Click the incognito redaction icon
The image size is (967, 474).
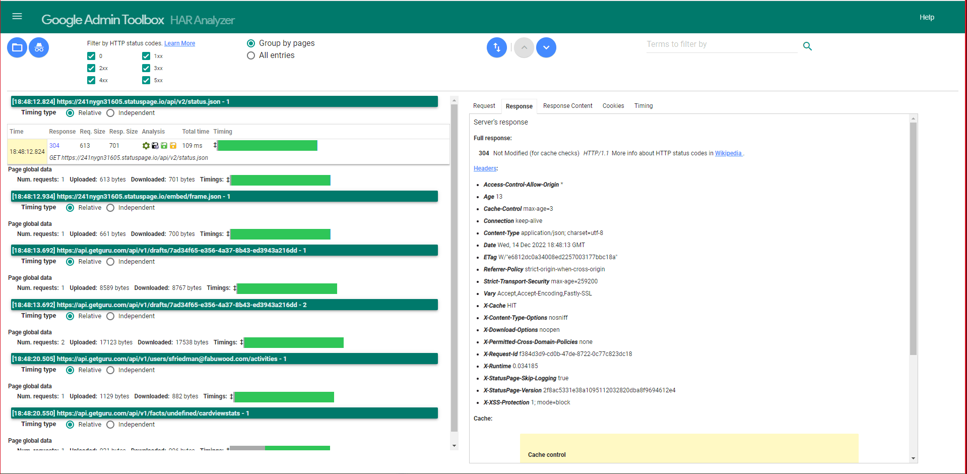[39, 47]
